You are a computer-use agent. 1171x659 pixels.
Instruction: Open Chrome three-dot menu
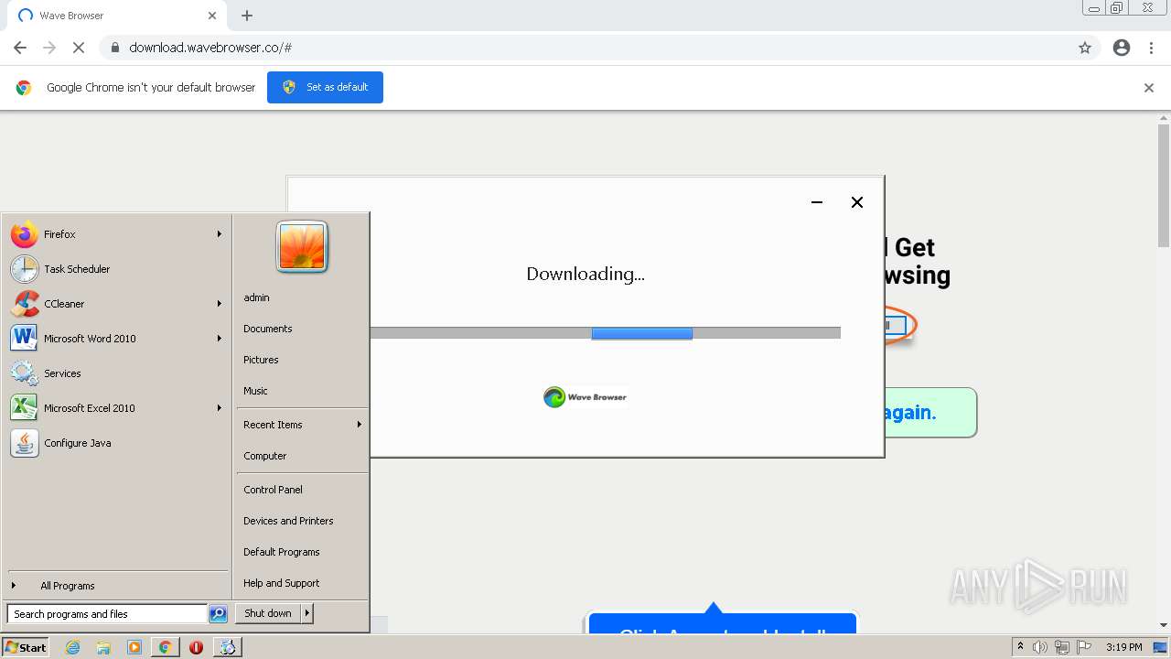[1152, 48]
